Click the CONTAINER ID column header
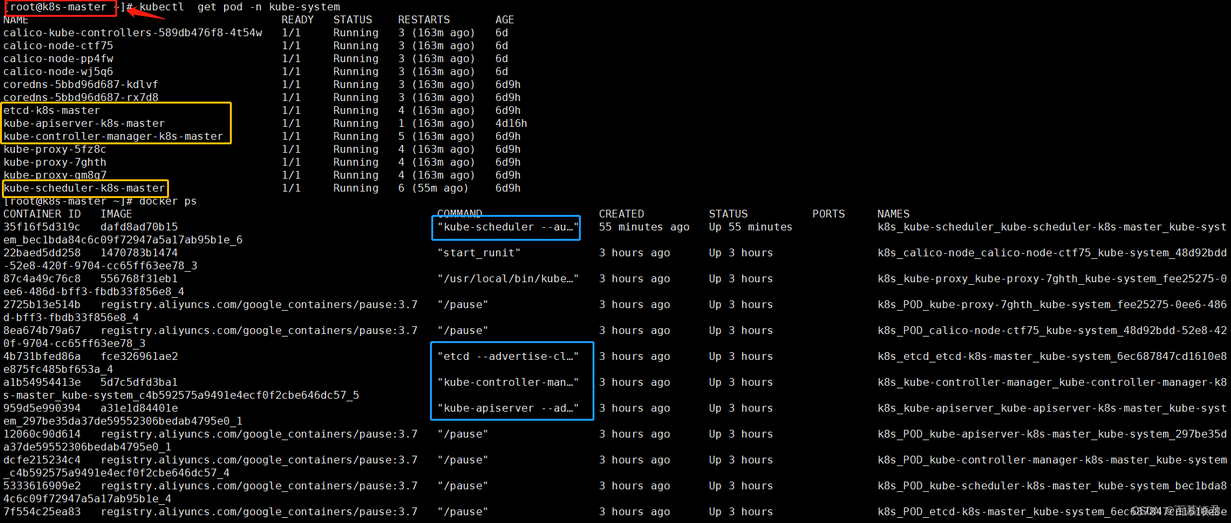 tap(42, 214)
